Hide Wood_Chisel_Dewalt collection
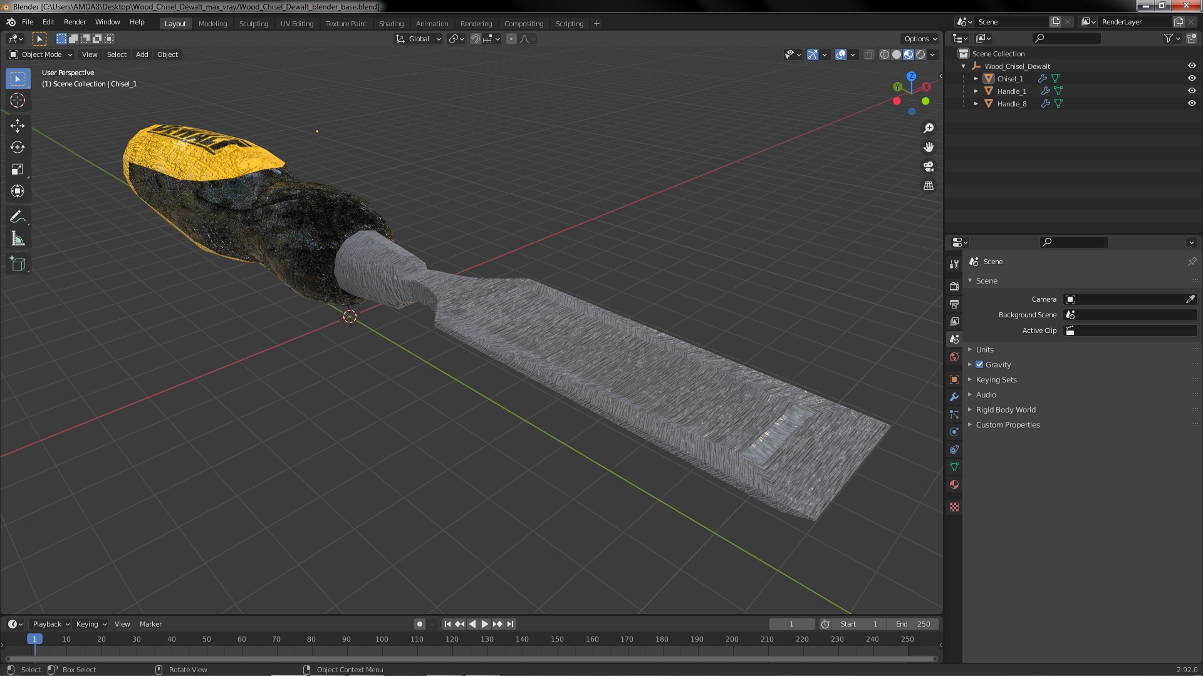 click(x=1192, y=66)
